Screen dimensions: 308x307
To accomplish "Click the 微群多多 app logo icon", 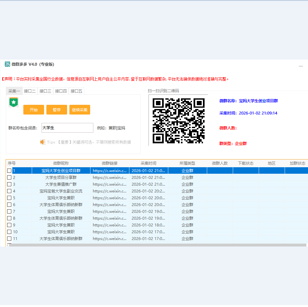I will coord(7,64).
